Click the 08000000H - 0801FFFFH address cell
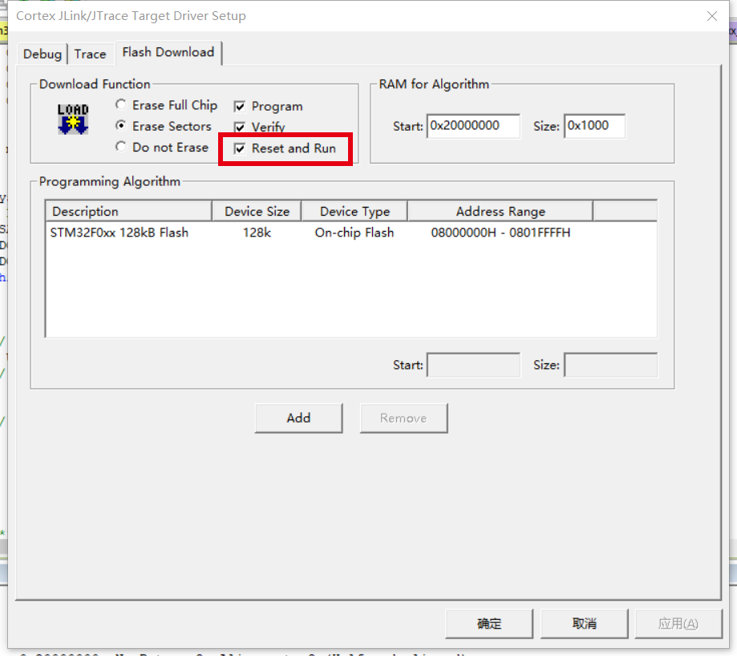The image size is (737, 656). tap(500, 233)
